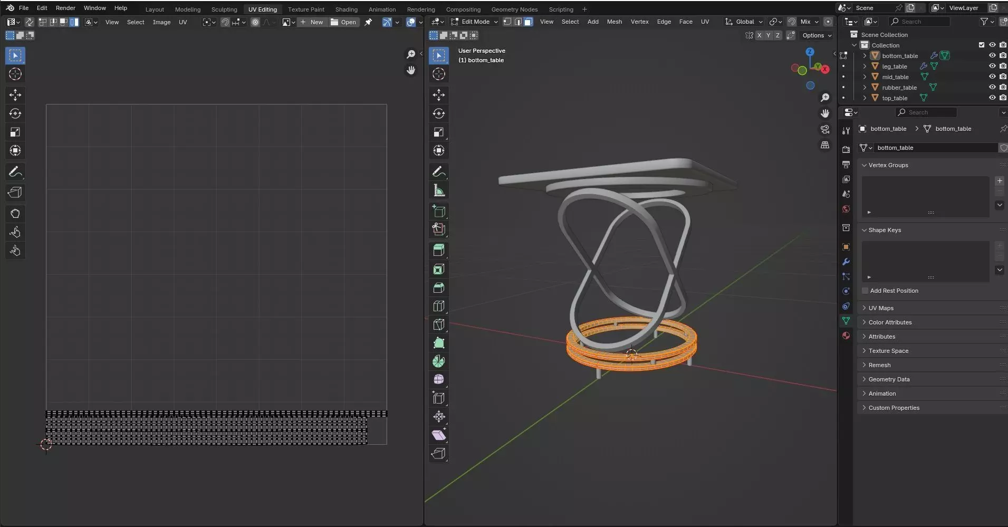This screenshot has height=527, width=1008.
Task: Select the Rip Region tool in UV editor
Action: click(15, 193)
